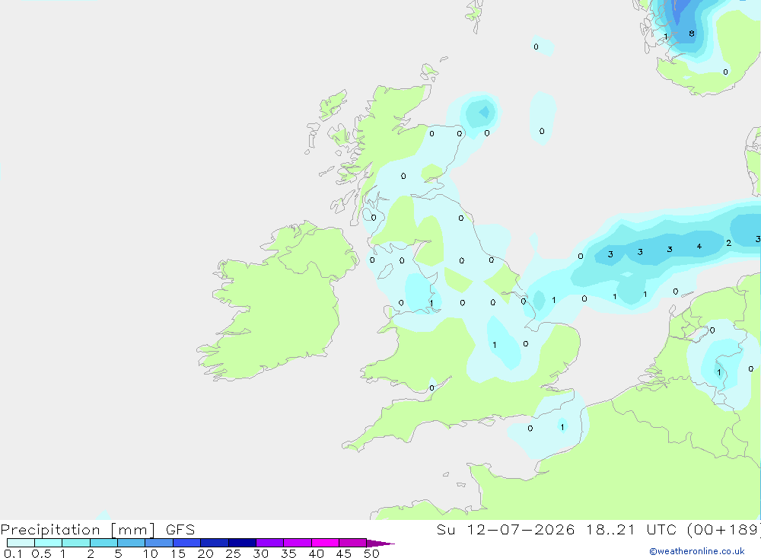Click the 'GFS' model label
The width and height of the screenshot is (761, 558).
[180, 529]
